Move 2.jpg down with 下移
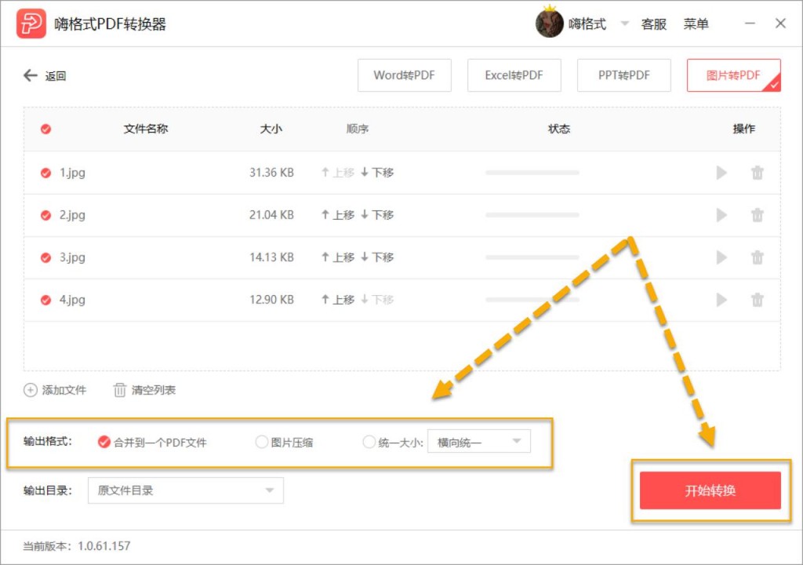Image resolution: width=803 pixels, height=565 pixels. (377, 215)
